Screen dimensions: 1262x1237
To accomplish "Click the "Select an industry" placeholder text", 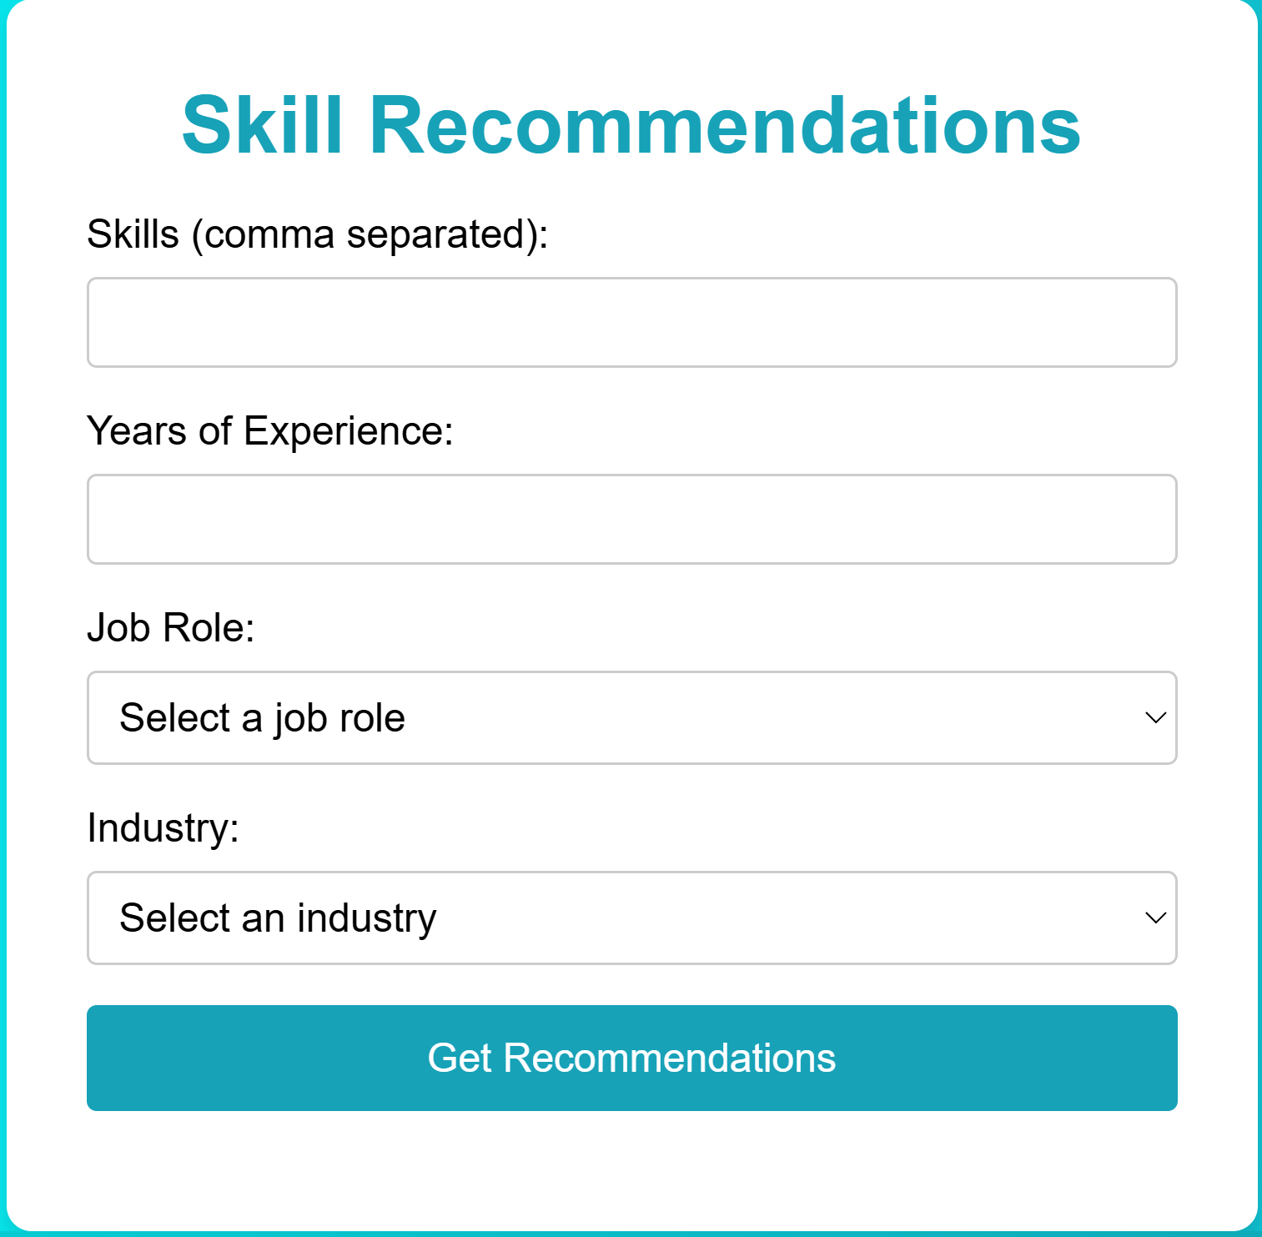I will pyautogui.click(x=278, y=918).
